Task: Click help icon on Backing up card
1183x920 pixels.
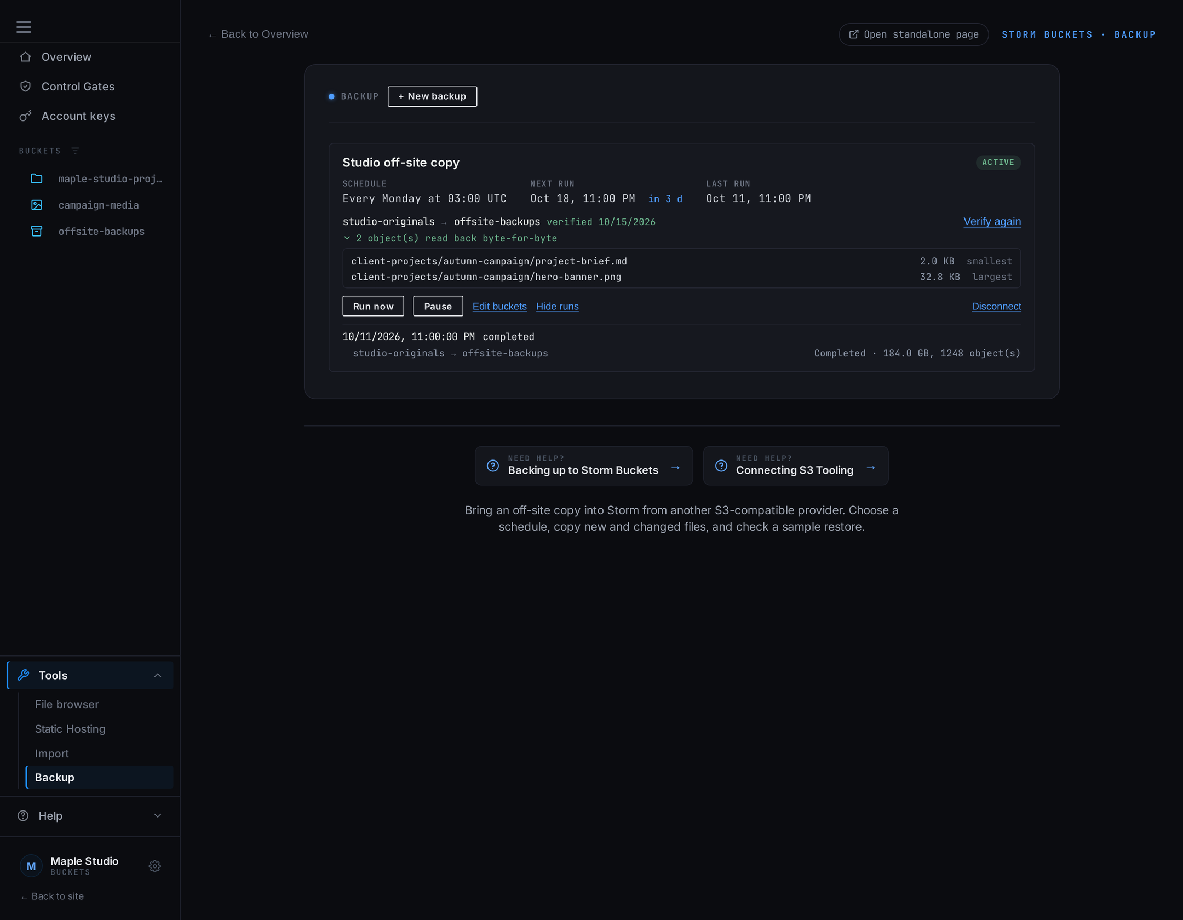Action: click(493, 465)
